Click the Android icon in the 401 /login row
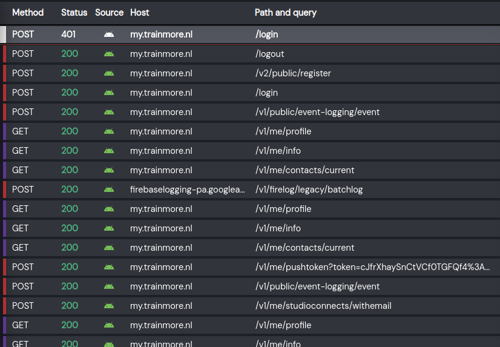 (109, 35)
